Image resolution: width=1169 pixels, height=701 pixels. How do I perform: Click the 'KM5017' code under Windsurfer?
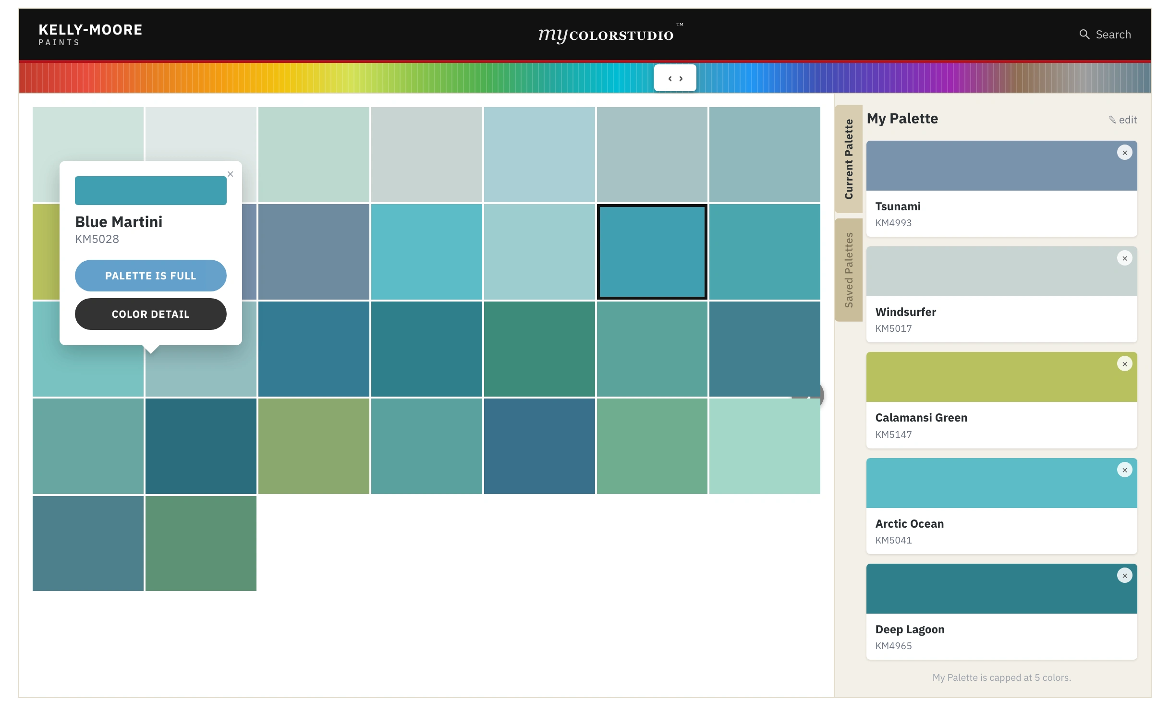point(893,328)
